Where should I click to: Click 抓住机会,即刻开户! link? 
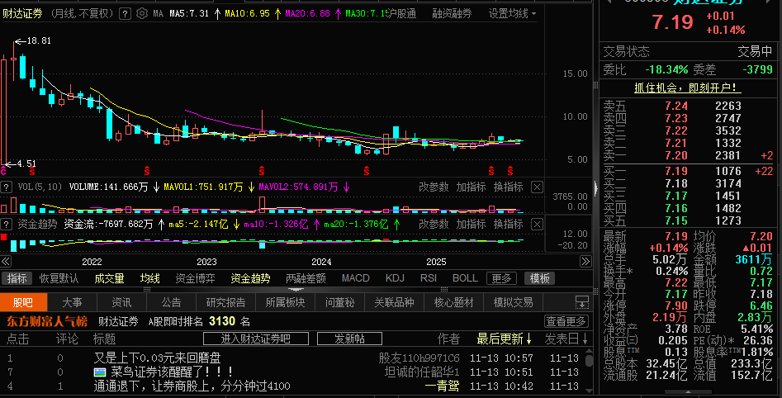click(x=688, y=88)
